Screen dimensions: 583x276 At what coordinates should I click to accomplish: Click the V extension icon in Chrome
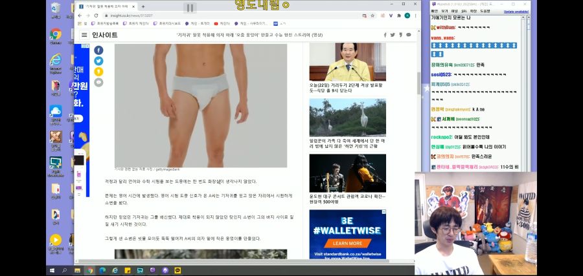(x=391, y=16)
